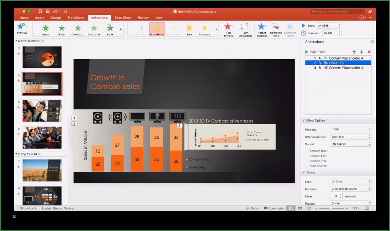Open the Sound dropdown showing No Sound
The width and height of the screenshot is (390, 231).
pos(350,144)
